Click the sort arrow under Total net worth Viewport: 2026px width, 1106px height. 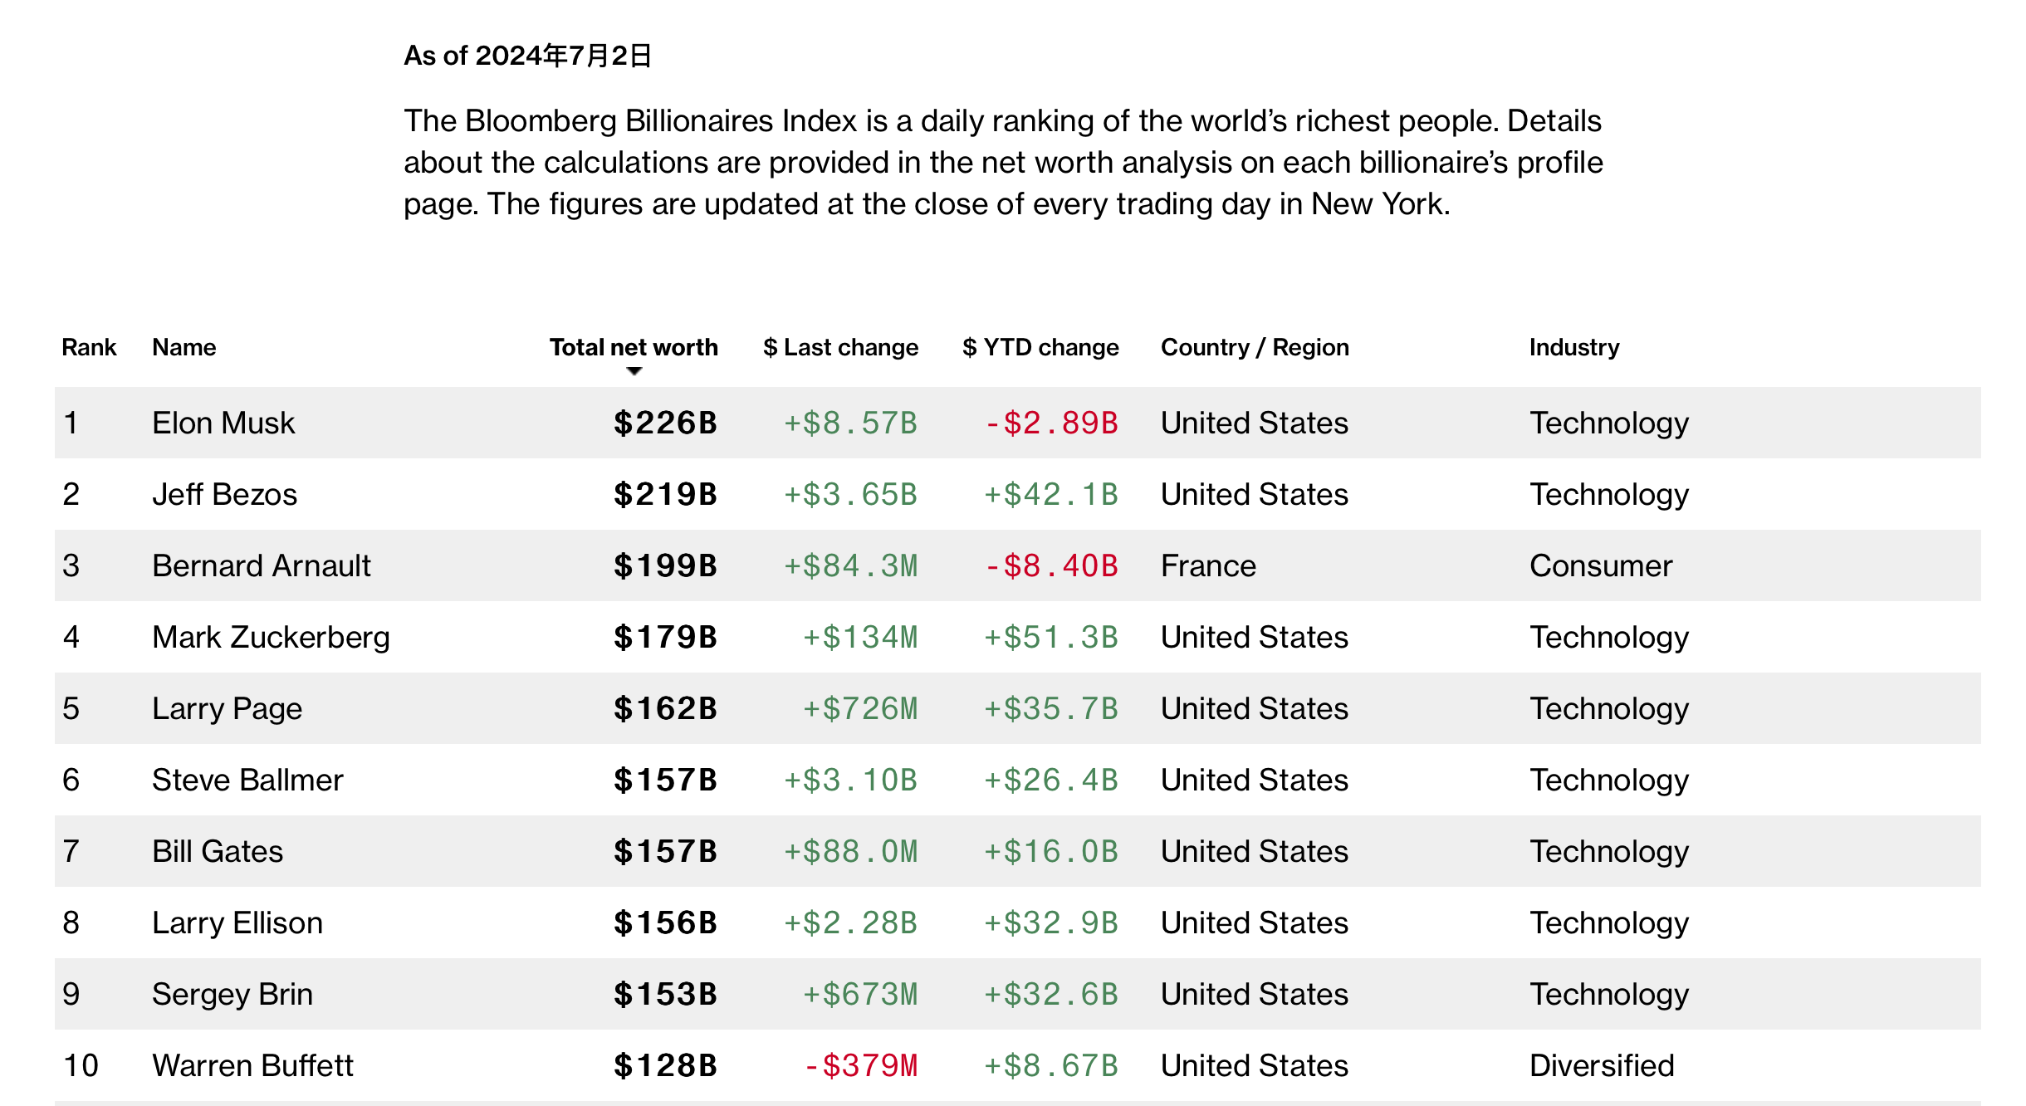click(x=634, y=371)
